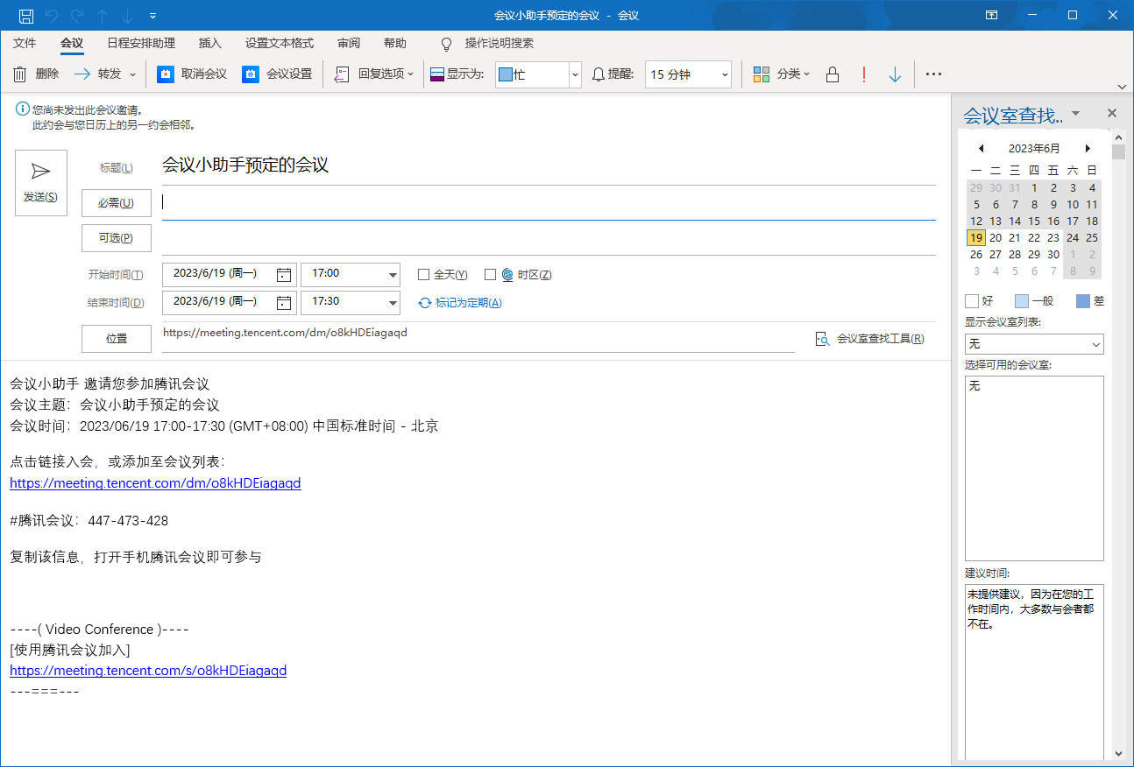
Task: Click 标记为定期 recurrence link
Action: [461, 303]
